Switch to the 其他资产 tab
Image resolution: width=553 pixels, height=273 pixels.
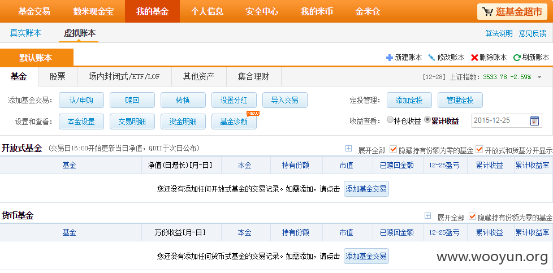199,76
